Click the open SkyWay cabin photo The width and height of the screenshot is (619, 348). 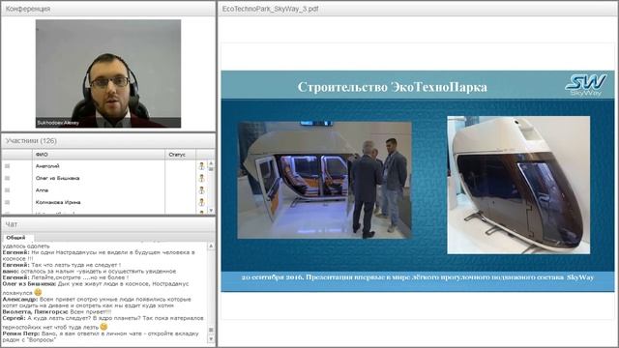[325, 180]
